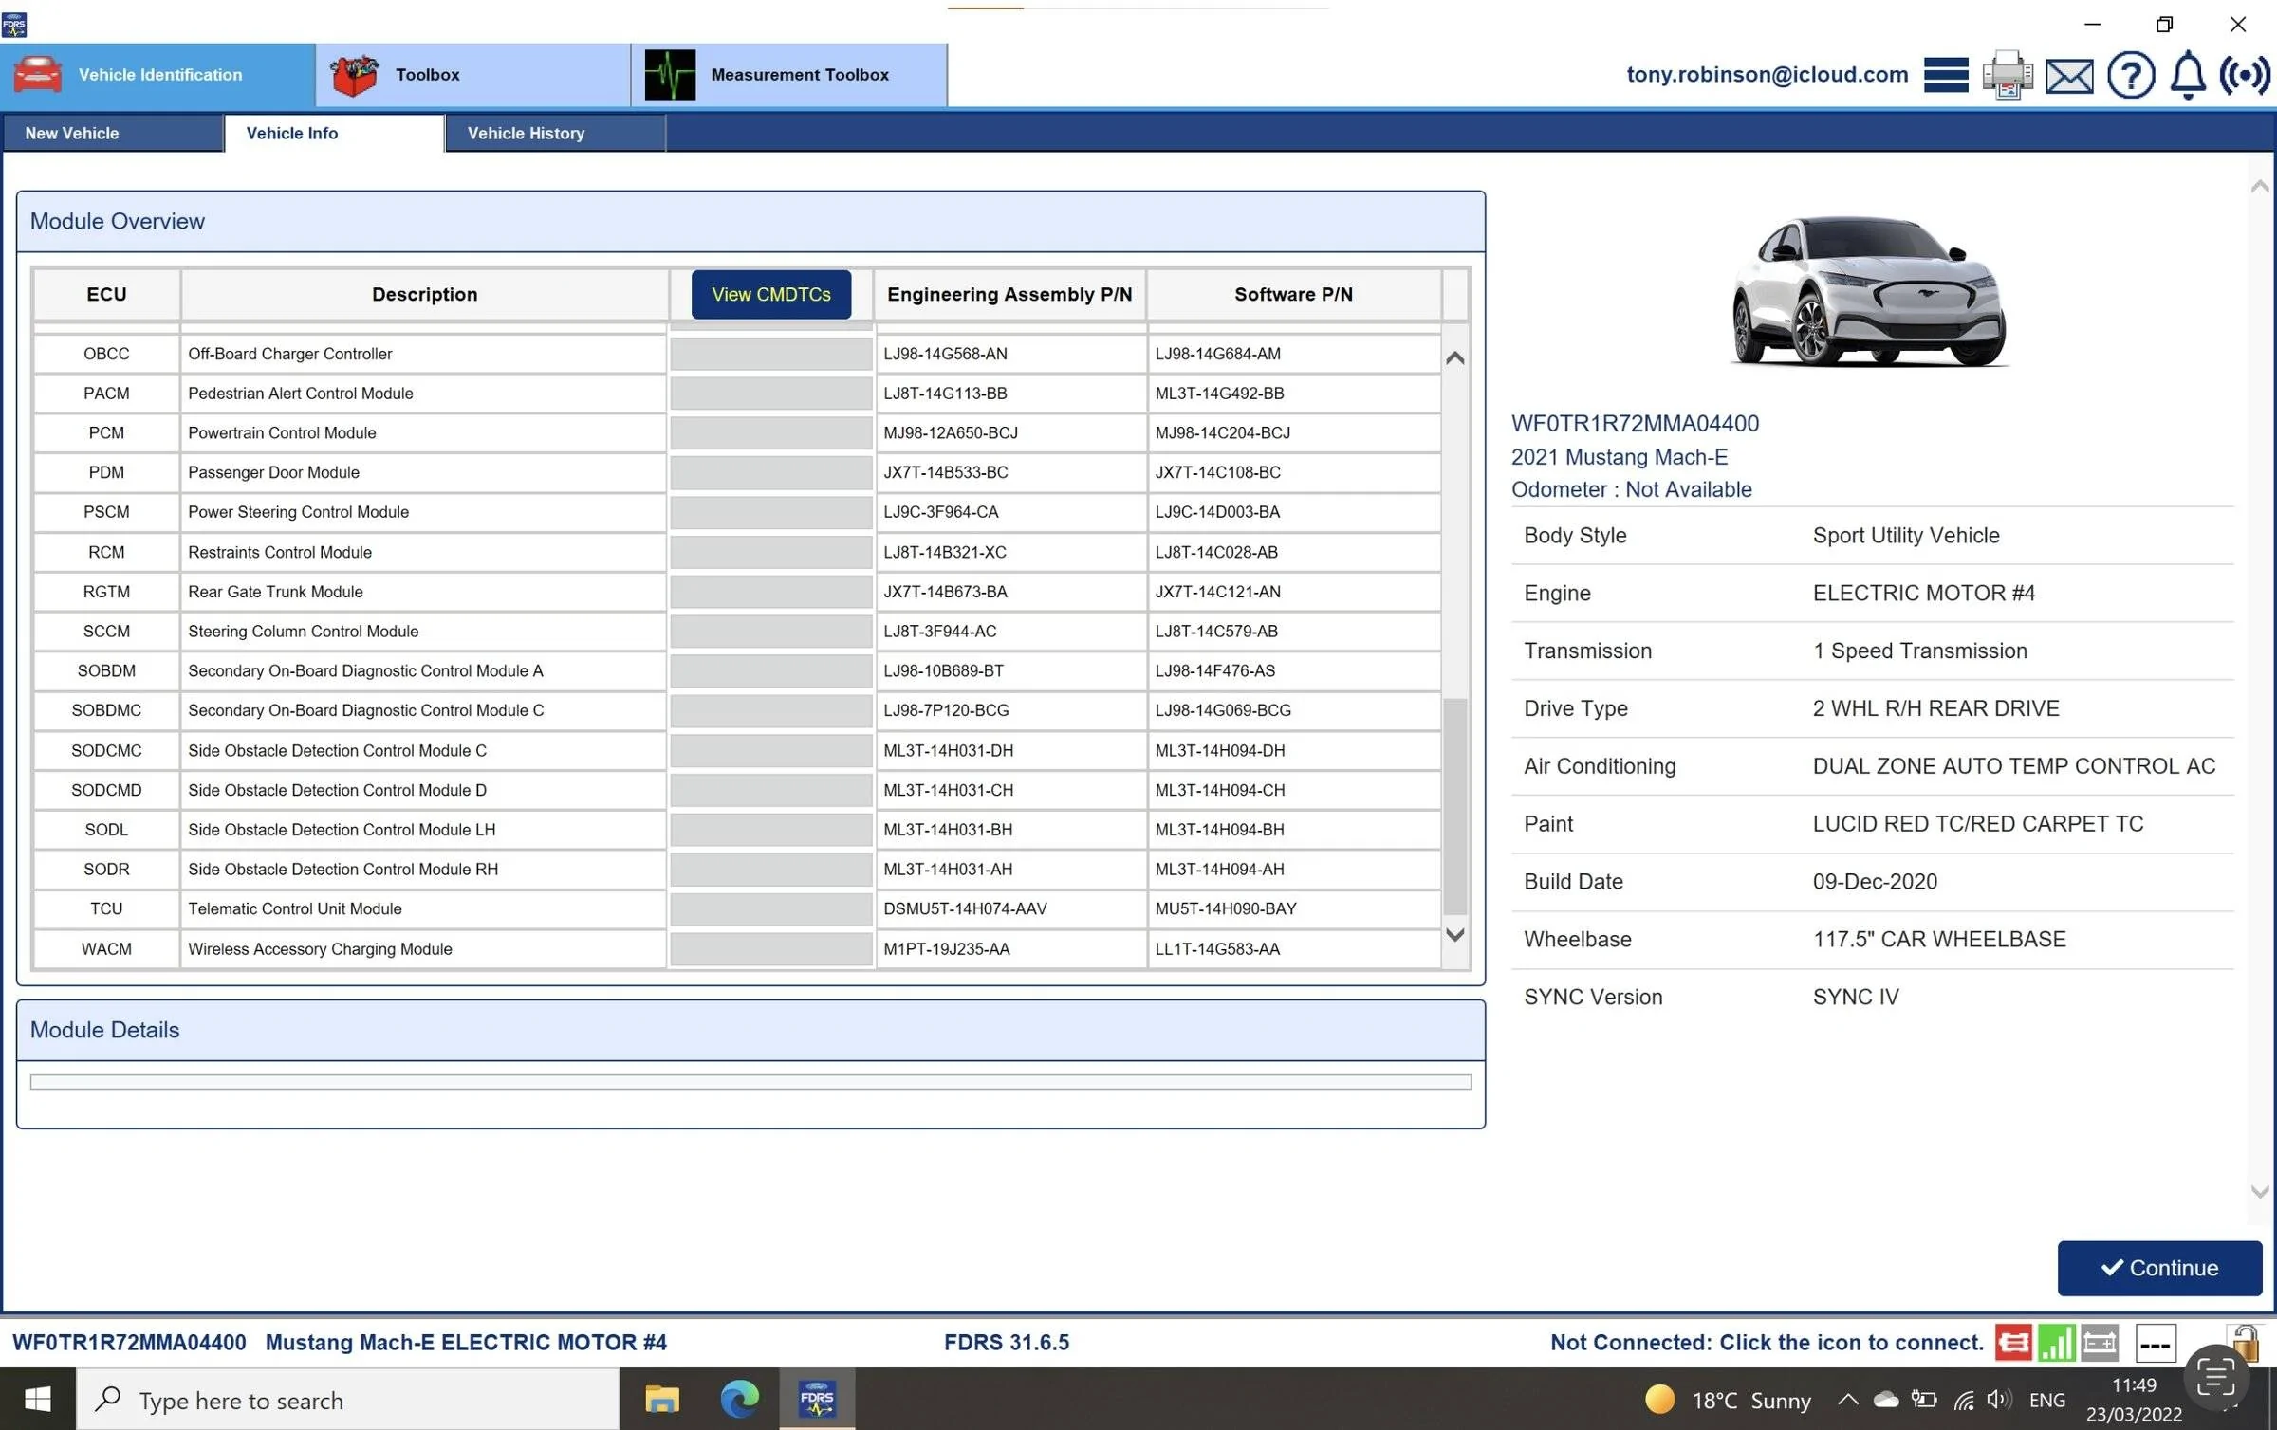Click the Module Details progress bar
This screenshot has width=2277, height=1430.
click(750, 1083)
